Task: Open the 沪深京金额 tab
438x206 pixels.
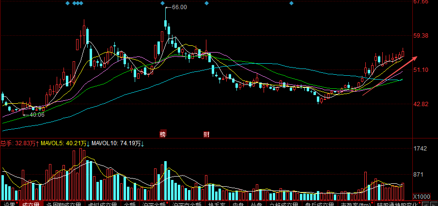Action: 187,204
